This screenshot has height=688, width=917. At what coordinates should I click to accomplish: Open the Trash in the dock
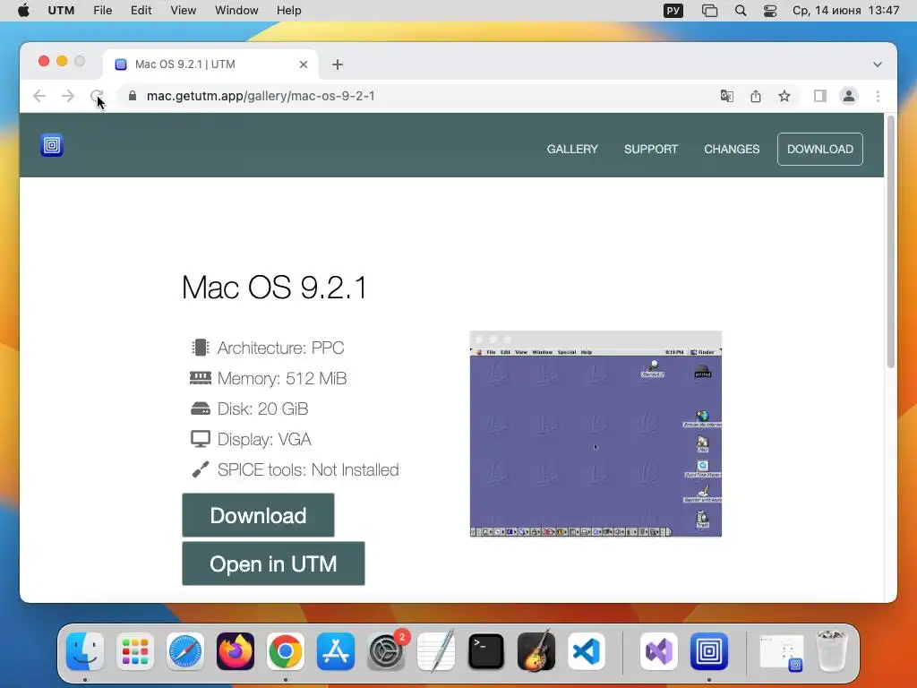pyautogui.click(x=832, y=651)
